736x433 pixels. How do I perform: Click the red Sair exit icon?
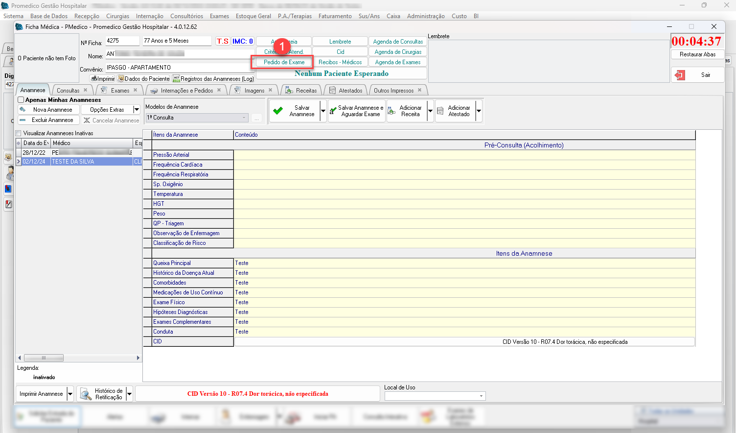coord(680,75)
